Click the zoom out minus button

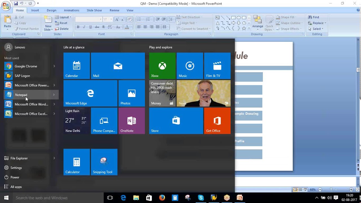[x=320, y=190]
